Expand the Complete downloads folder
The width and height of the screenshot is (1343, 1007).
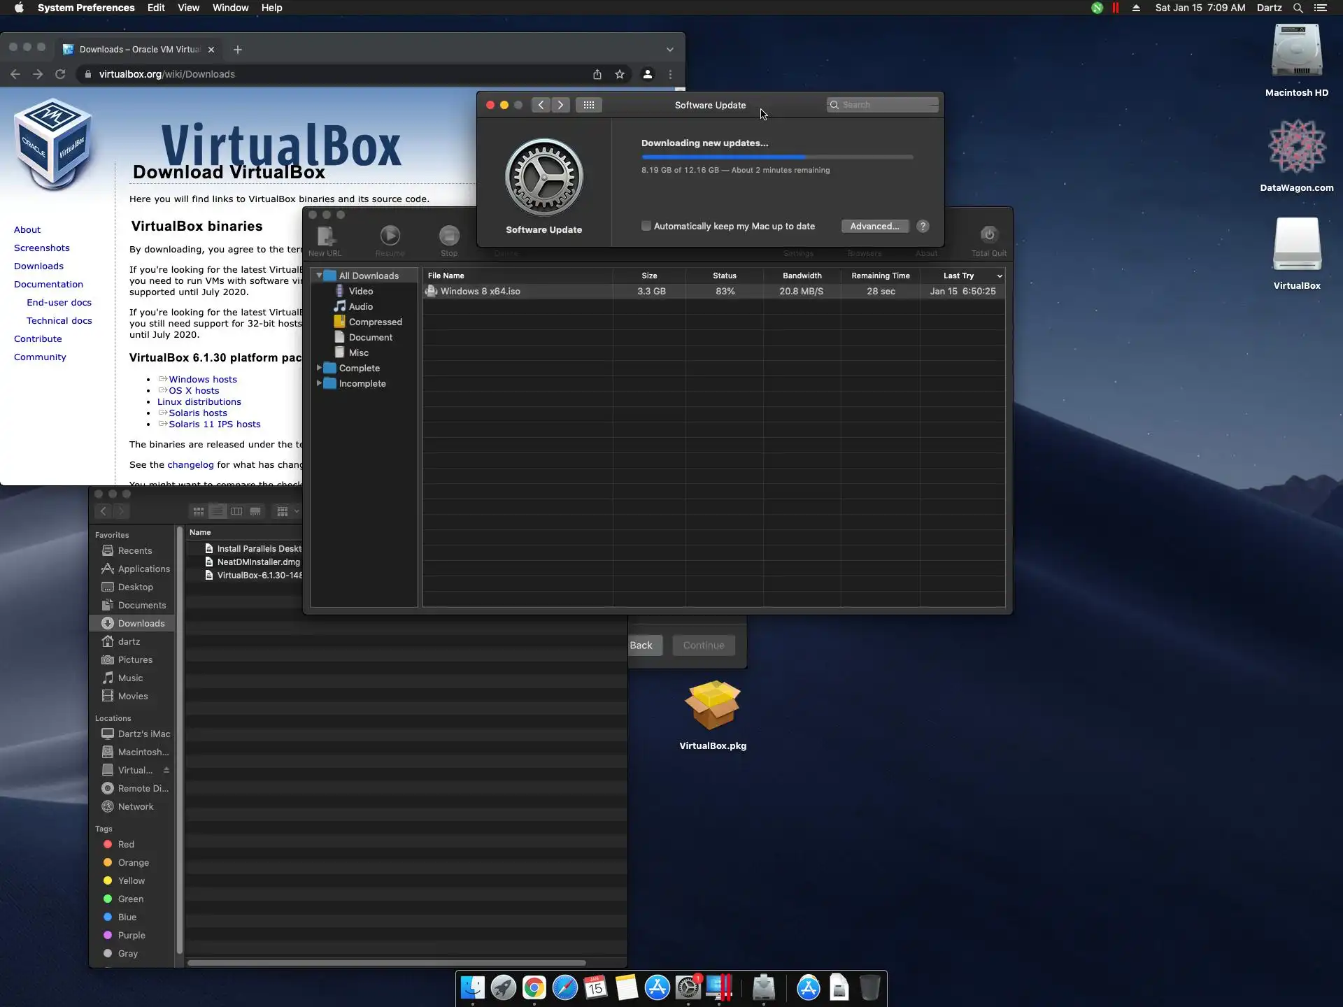pyautogui.click(x=319, y=368)
